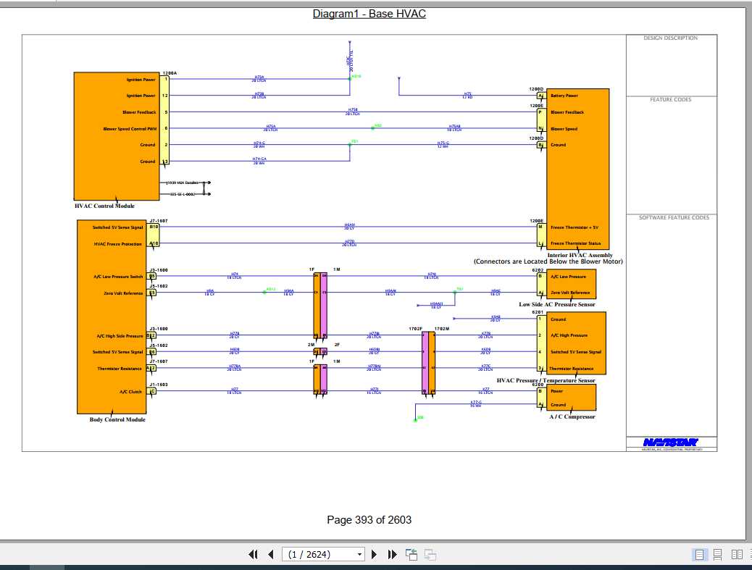Select the continuous scrolling layout icon
This screenshot has width=752, height=570.
point(717,554)
